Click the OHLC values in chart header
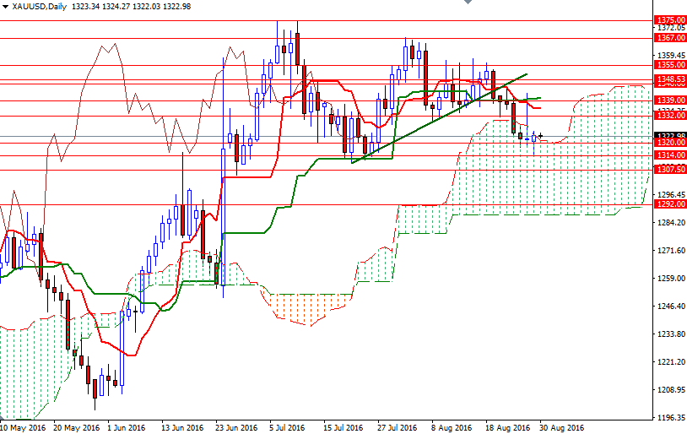687x434 pixels. (x=131, y=7)
